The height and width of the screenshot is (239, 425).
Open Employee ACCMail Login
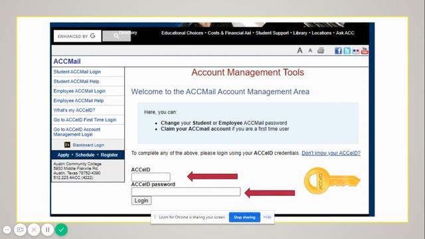(80, 91)
